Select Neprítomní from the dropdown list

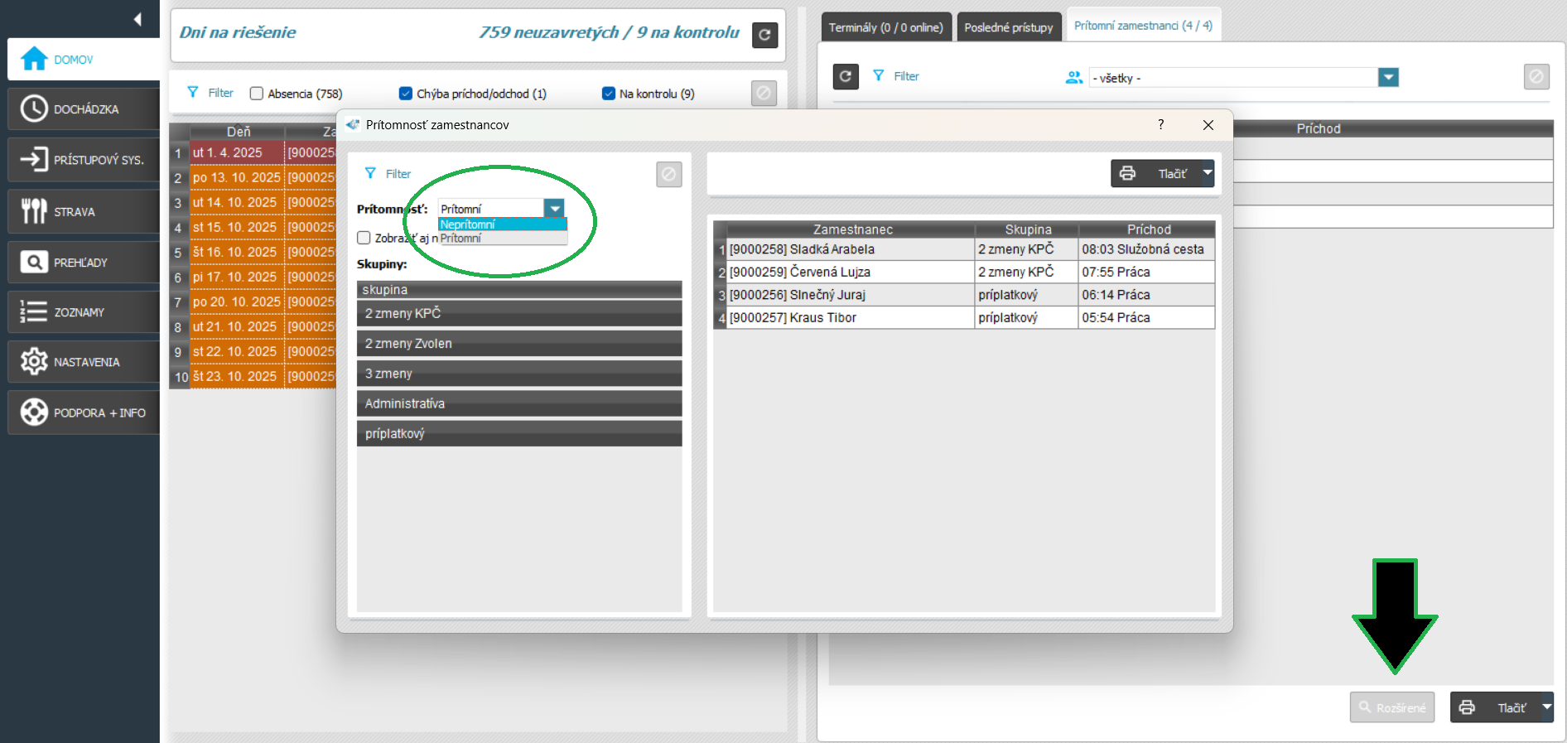click(468, 224)
